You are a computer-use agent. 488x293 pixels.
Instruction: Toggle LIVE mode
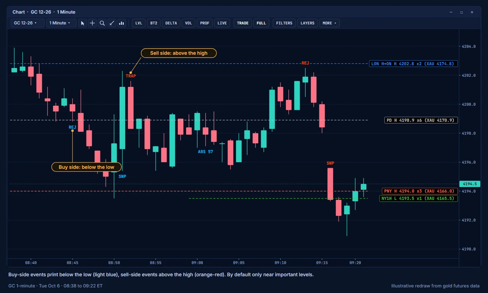click(x=222, y=23)
